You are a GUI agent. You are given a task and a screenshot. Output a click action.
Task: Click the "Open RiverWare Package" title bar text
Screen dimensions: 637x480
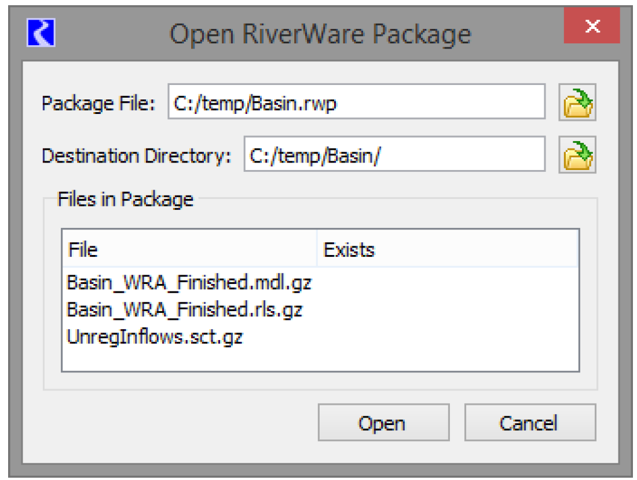coord(320,34)
